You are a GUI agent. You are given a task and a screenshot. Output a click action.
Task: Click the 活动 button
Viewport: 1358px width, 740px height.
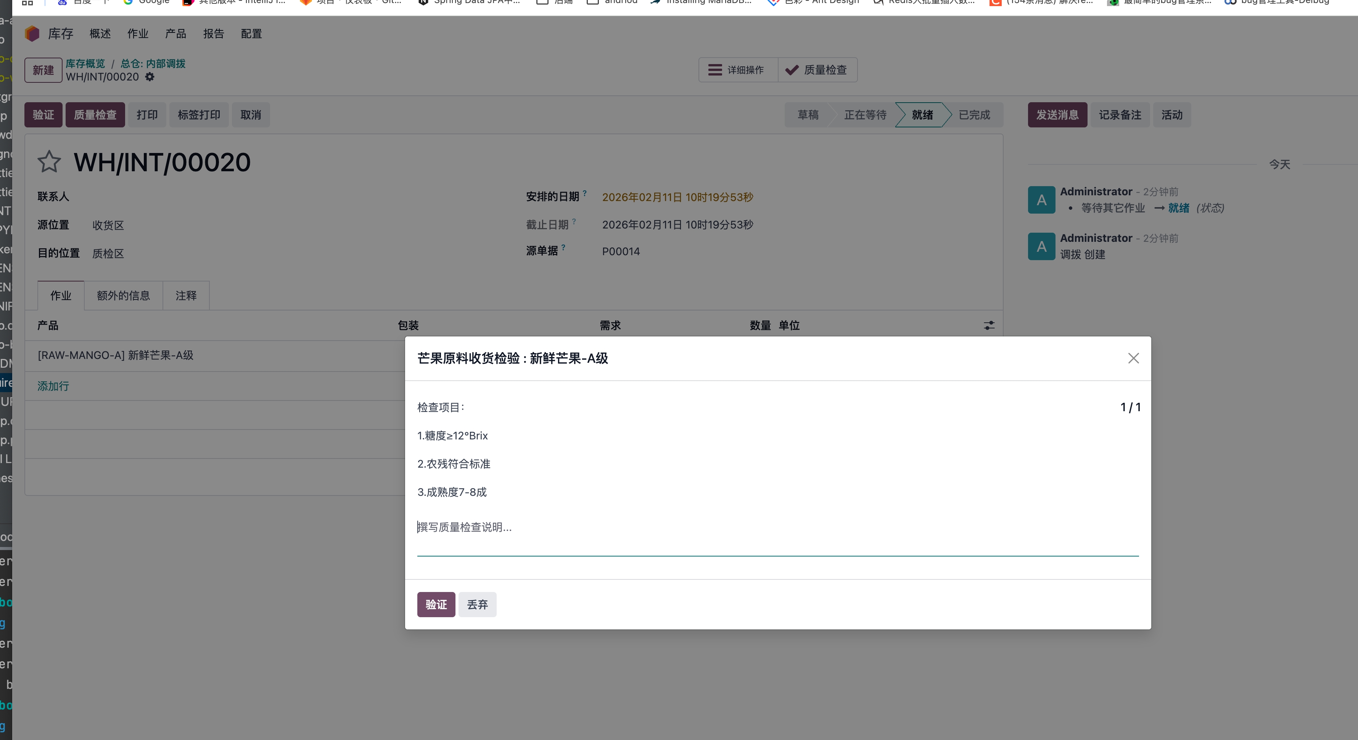(1172, 115)
